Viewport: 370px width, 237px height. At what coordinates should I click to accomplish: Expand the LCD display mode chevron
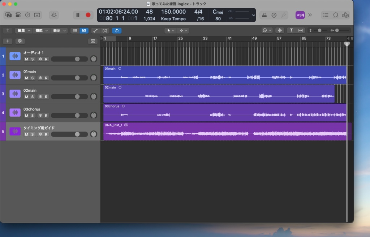(253, 15)
